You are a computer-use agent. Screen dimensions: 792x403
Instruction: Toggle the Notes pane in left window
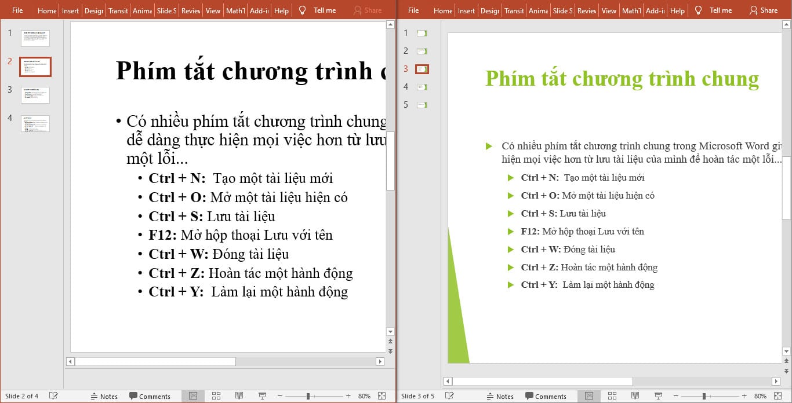tap(104, 396)
